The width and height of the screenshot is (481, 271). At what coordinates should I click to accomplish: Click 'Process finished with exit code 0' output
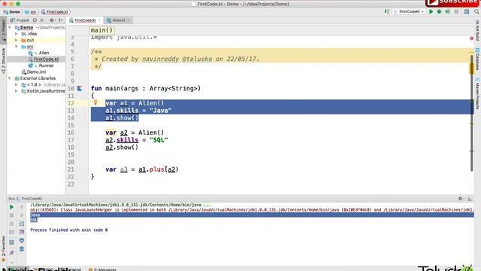pos(68,230)
